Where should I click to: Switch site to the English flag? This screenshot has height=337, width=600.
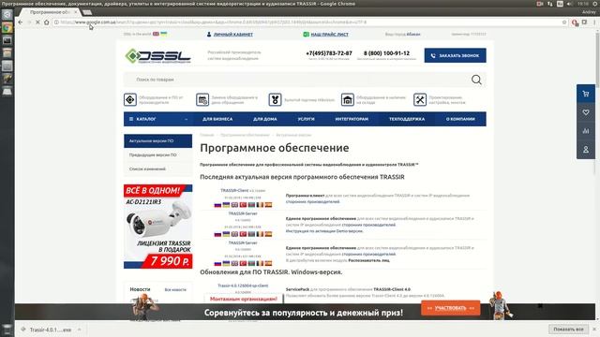coord(156,34)
